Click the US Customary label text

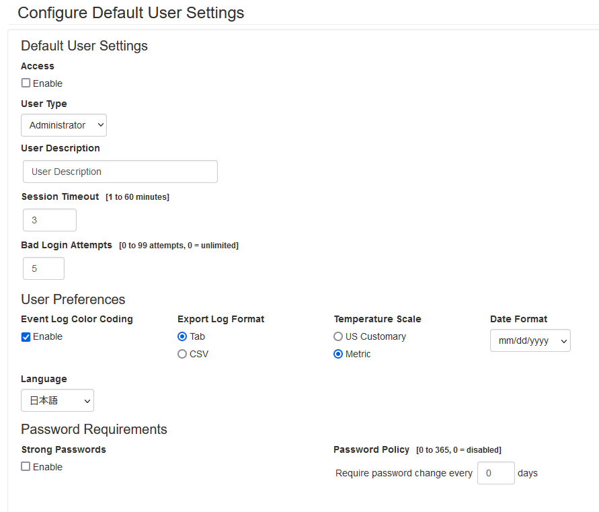(376, 336)
